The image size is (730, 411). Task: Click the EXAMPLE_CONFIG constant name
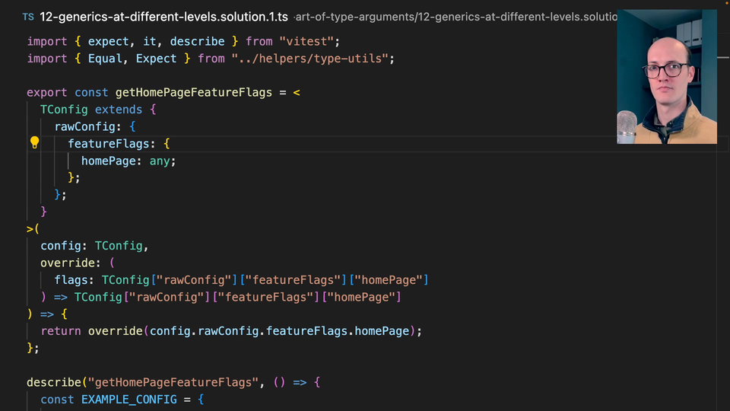click(x=128, y=400)
